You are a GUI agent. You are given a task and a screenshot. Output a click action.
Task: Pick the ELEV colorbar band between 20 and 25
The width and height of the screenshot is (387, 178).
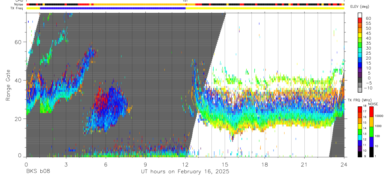coord(360,56)
